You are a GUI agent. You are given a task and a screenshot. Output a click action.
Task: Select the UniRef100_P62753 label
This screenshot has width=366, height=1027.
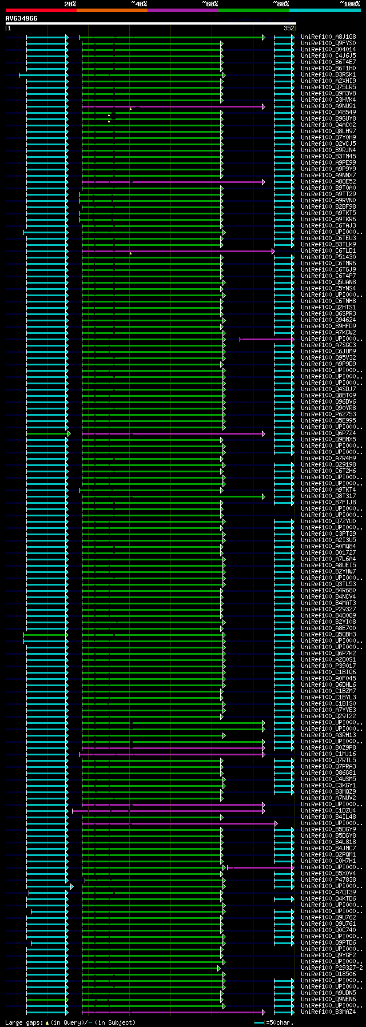tap(328, 415)
